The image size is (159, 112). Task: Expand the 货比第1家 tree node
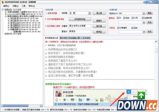pyautogui.click(x=9, y=19)
